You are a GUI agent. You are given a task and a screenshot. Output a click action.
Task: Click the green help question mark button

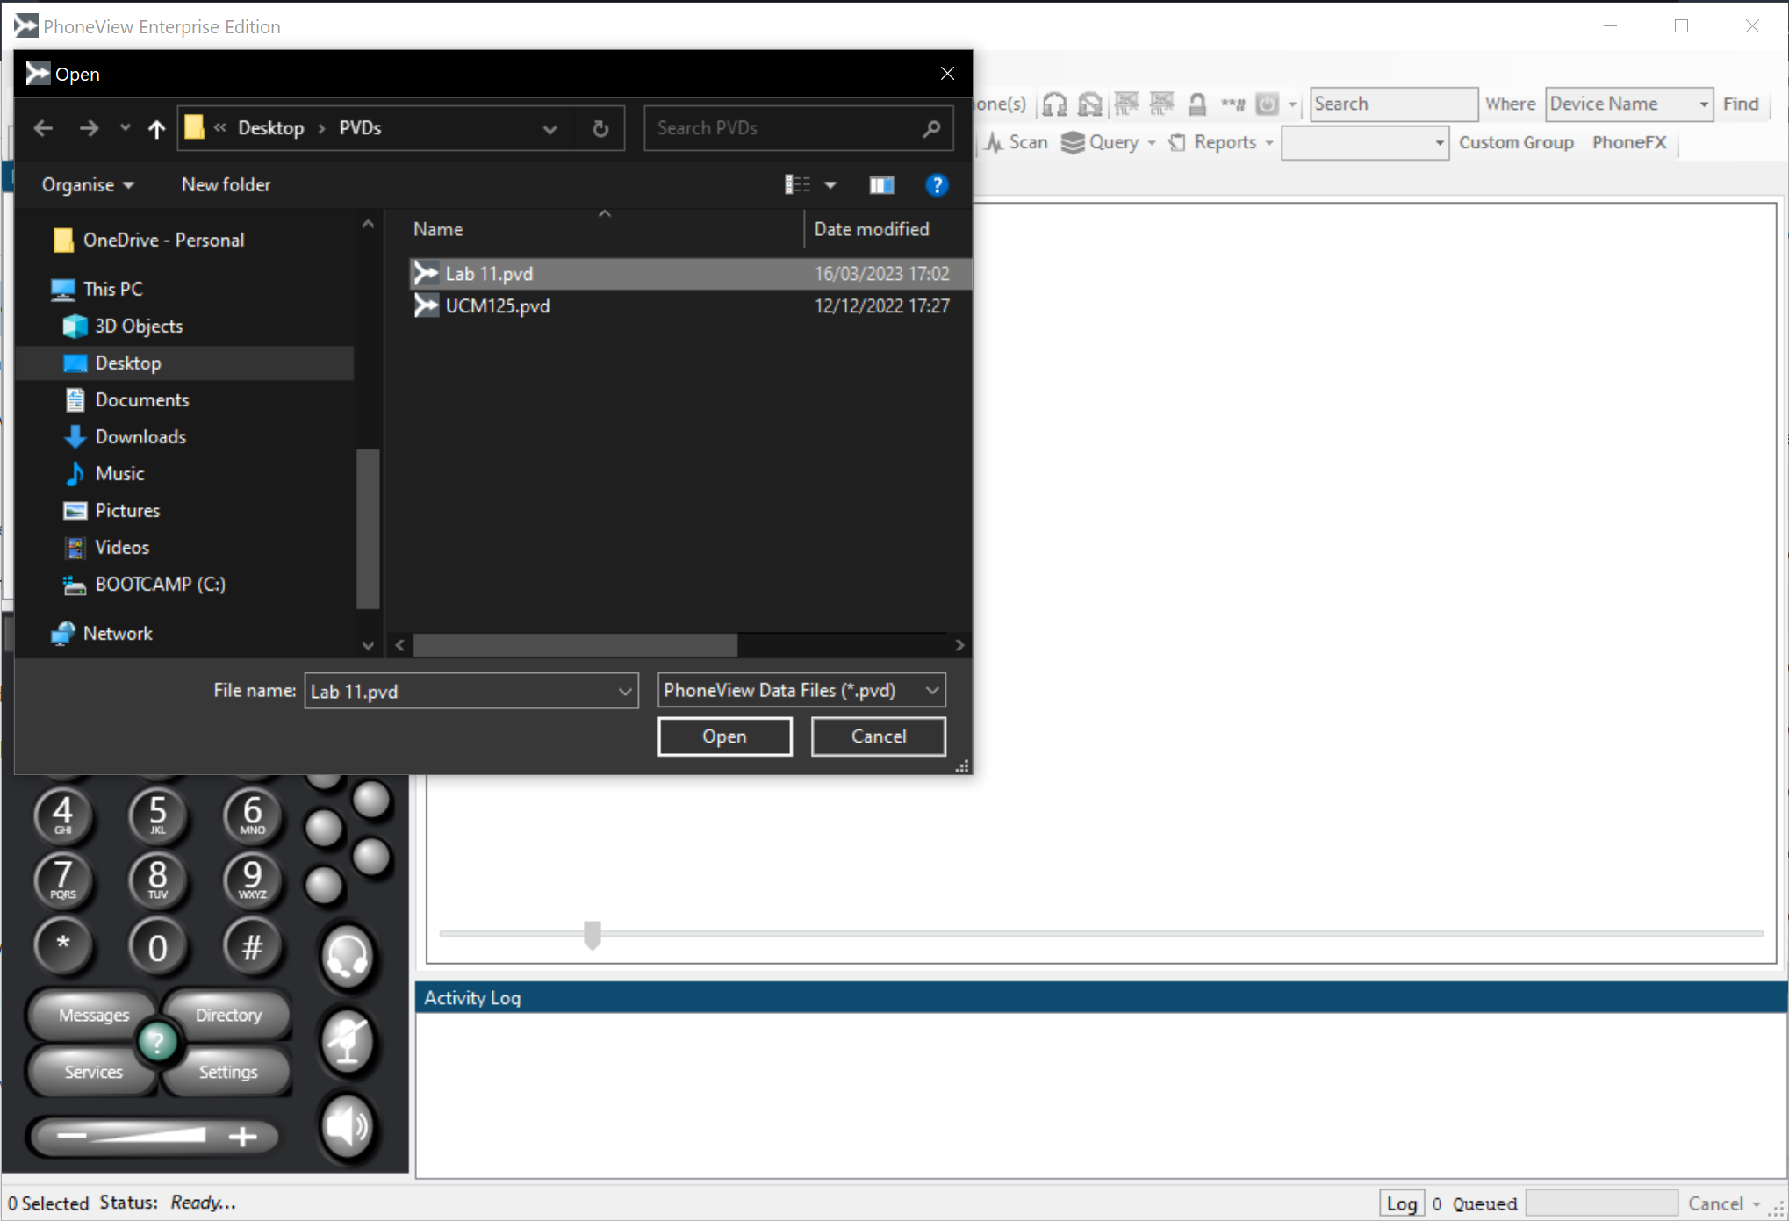157,1043
